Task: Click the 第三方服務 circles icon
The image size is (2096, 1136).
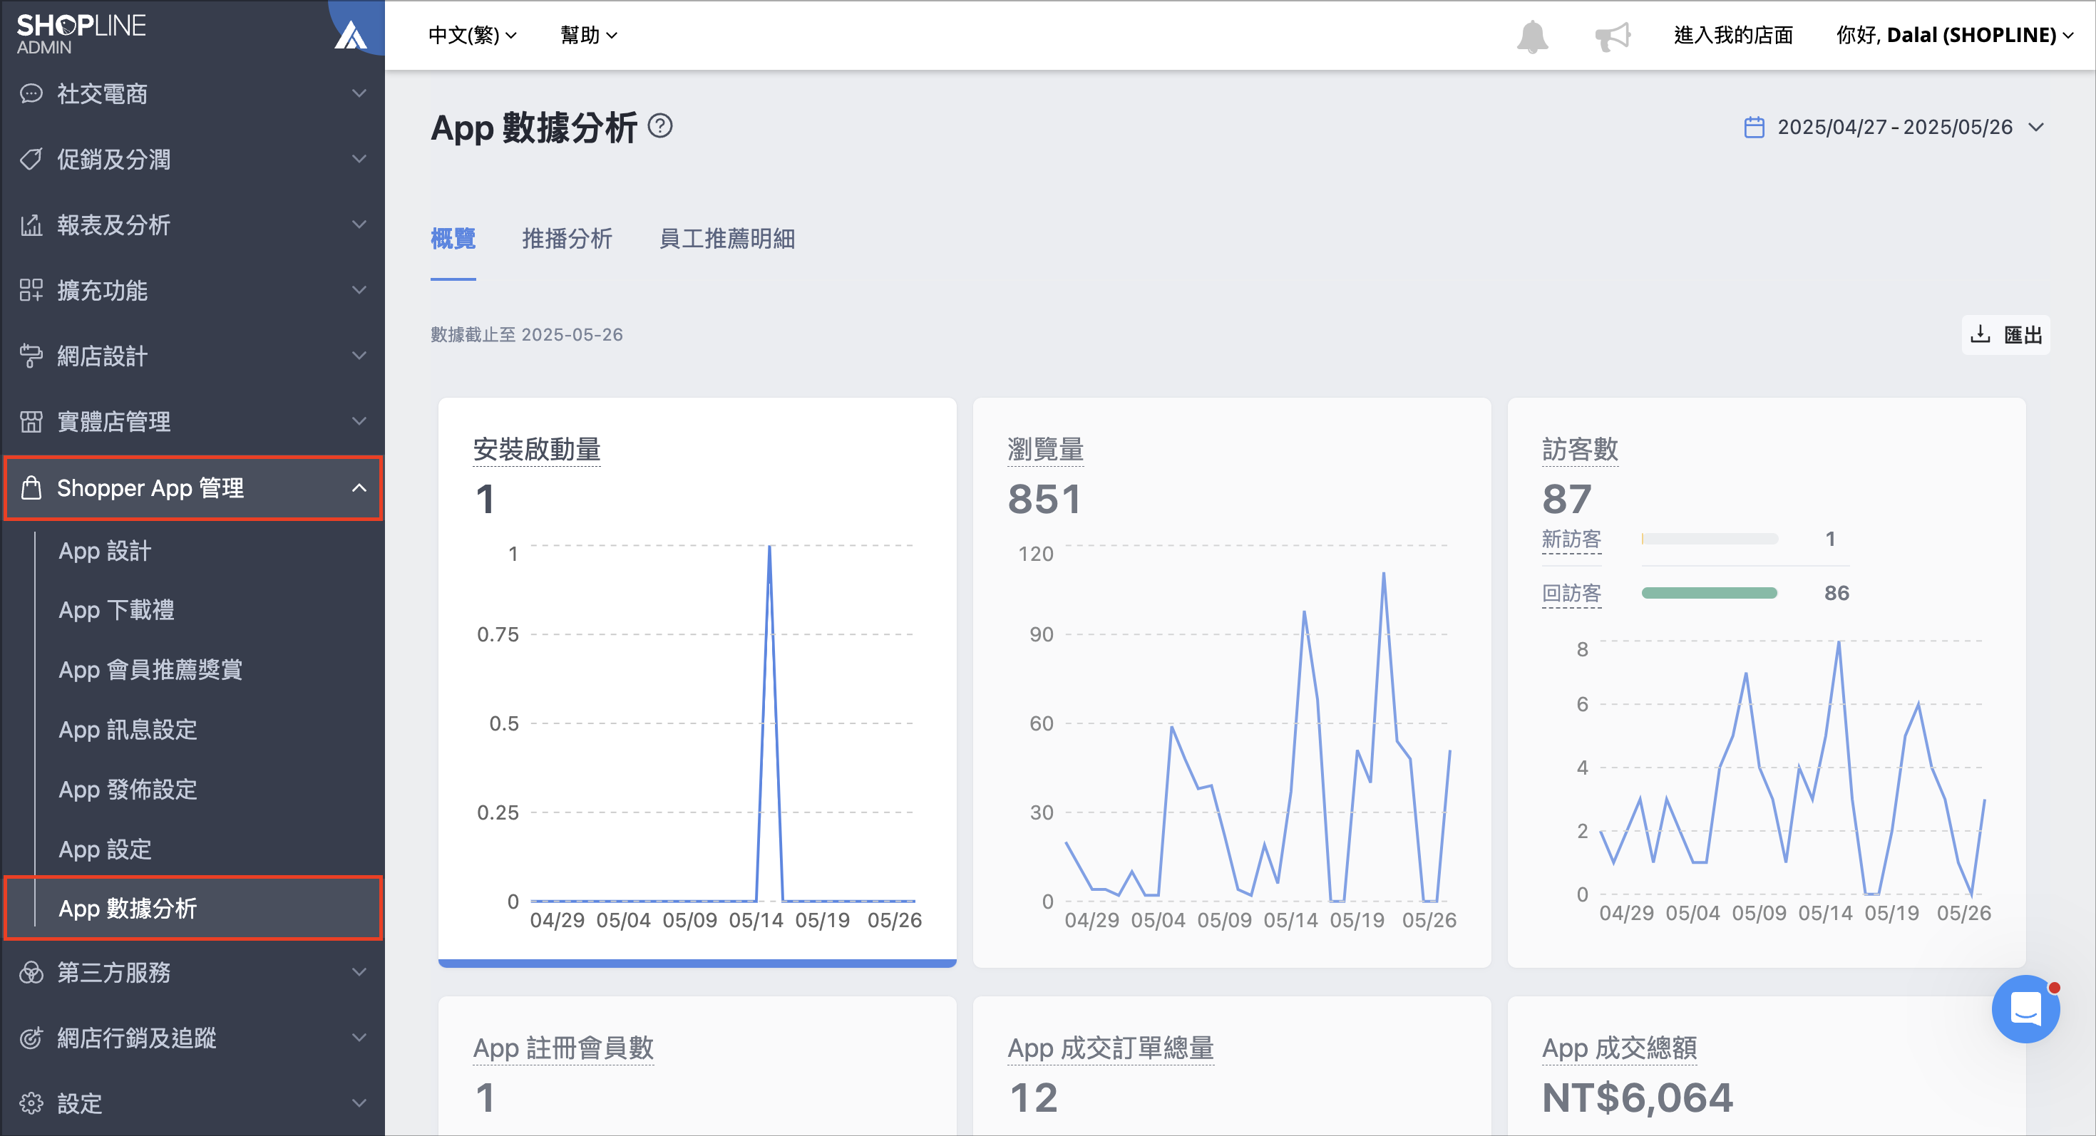Action: (x=31, y=973)
